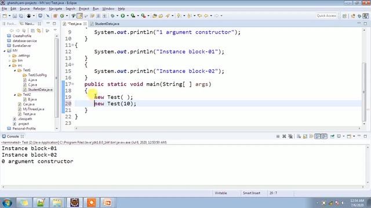371x208 pixels.
Task: Click the Java EE perspective icon
Action: coord(353,16)
